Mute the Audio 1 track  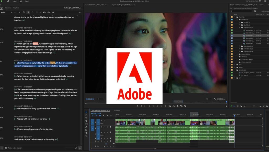click(x=104, y=127)
